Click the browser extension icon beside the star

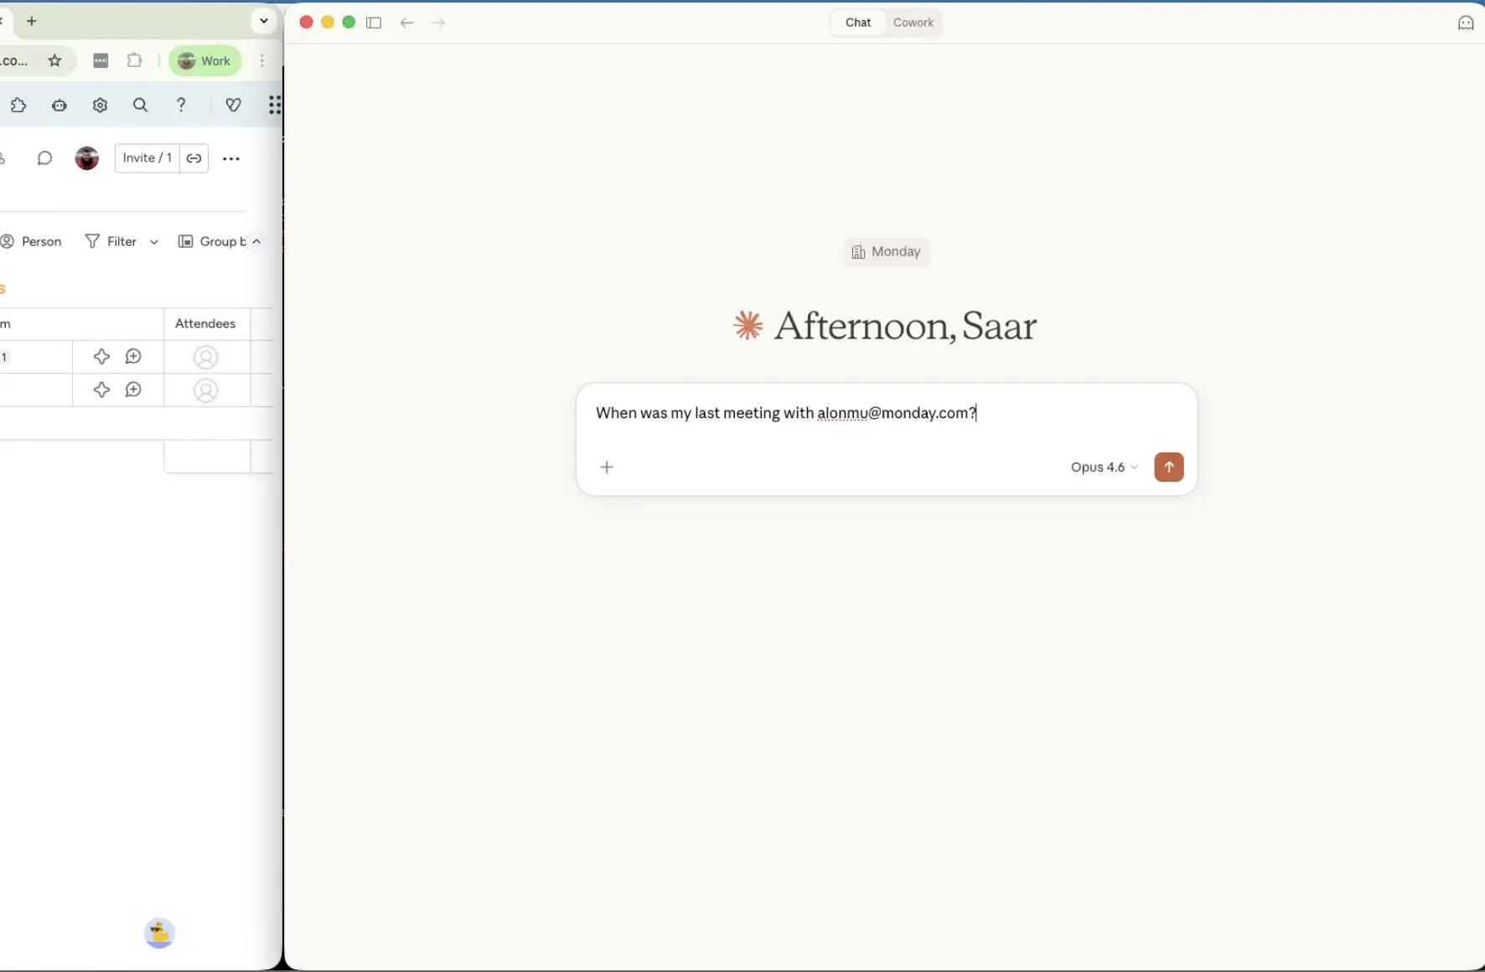101,60
